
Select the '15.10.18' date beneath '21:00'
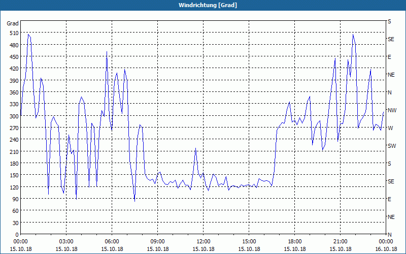[340, 249]
